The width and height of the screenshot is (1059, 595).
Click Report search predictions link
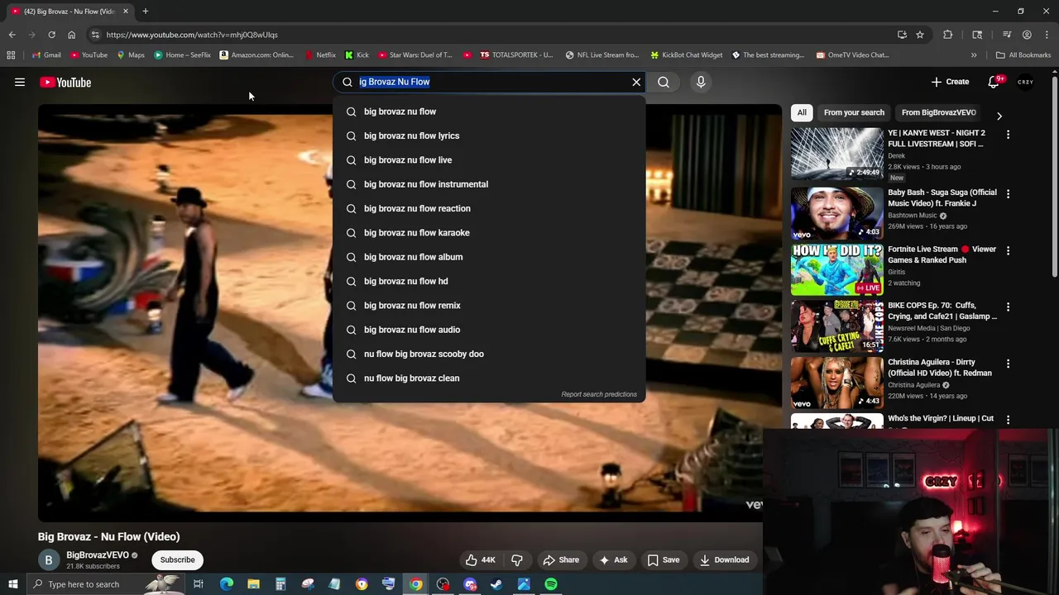[x=599, y=394]
